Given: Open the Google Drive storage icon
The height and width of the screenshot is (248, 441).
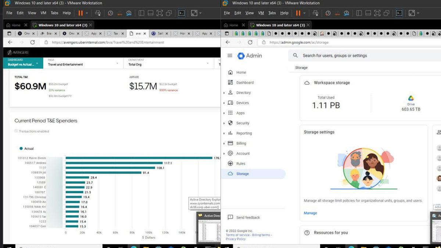Looking at the screenshot, I should pyautogui.click(x=411, y=98).
